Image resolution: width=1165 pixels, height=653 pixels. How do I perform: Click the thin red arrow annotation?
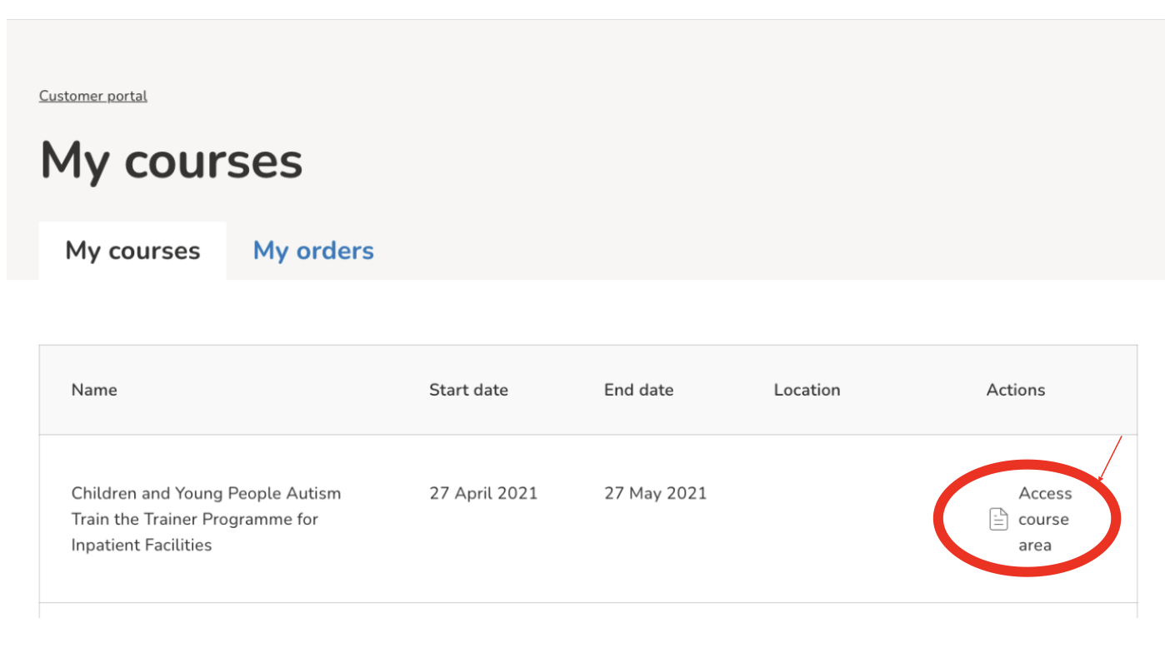coord(1112,458)
